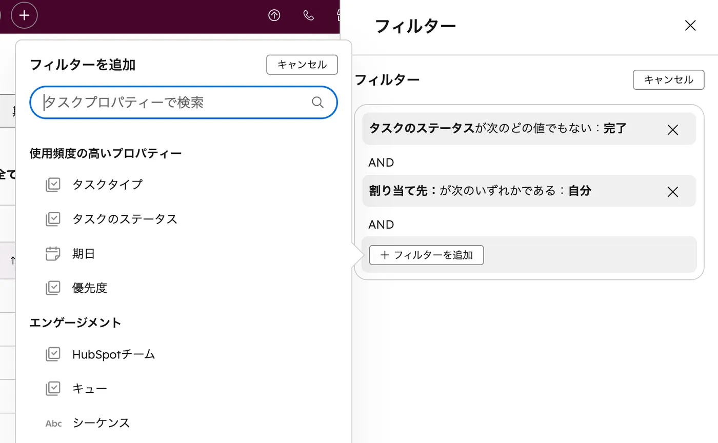The height and width of the screenshot is (443, 718).
Task: Remove the 割り当て先 filter condition
Action: (672, 192)
